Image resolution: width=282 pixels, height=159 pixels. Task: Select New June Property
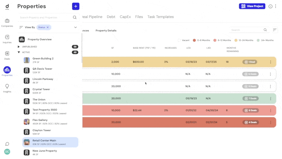[50, 152]
